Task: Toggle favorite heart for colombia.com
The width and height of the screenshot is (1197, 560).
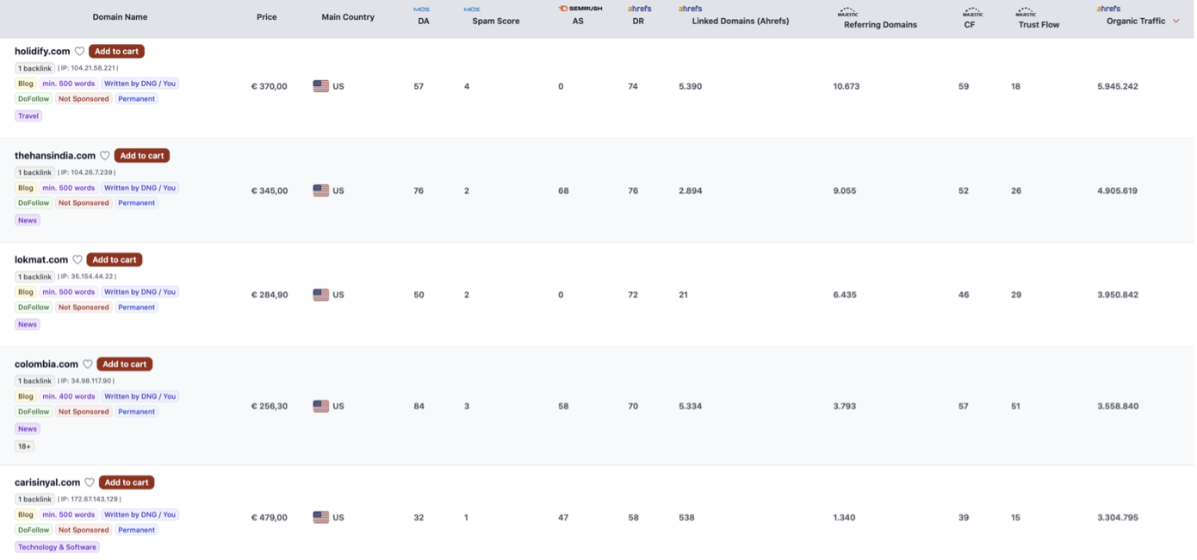Action: coord(88,364)
